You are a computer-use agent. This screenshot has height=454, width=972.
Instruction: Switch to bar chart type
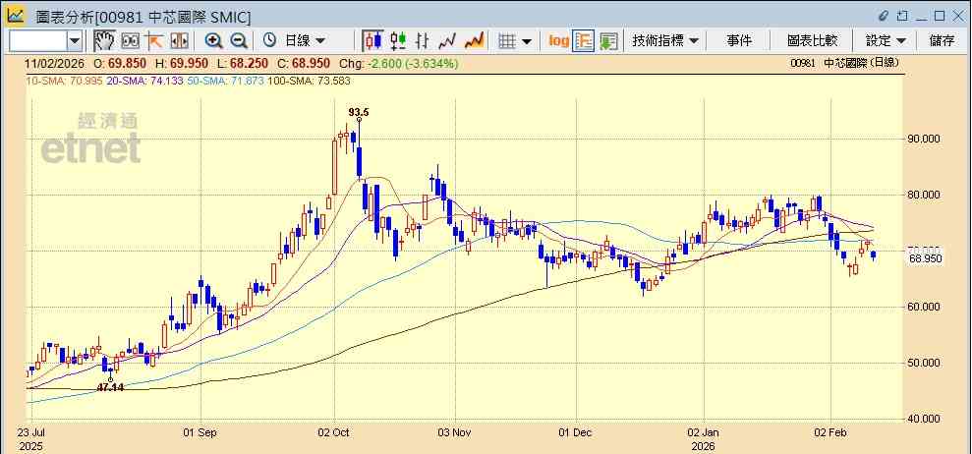423,41
